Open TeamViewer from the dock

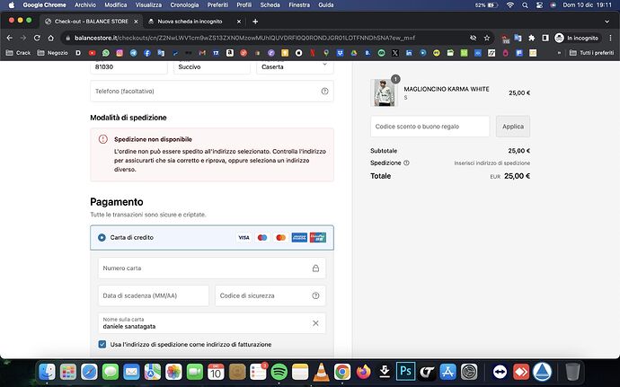500,372
